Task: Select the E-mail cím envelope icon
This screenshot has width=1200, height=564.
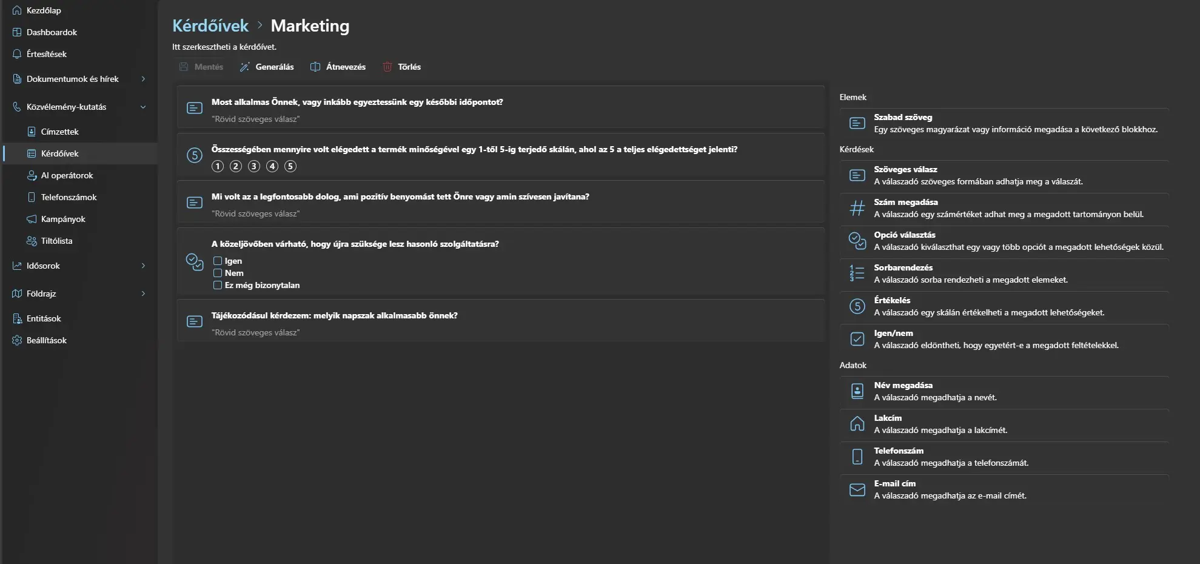Action: click(x=857, y=489)
